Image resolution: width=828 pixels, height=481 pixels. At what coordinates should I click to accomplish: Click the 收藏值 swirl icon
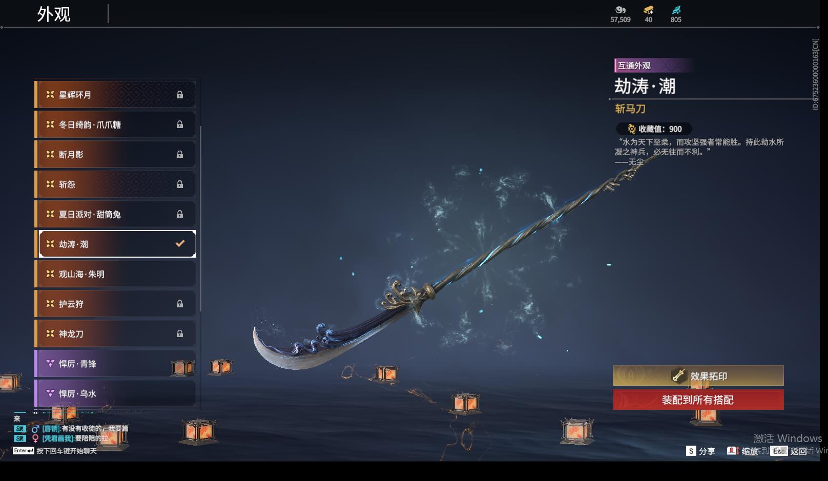pos(631,129)
